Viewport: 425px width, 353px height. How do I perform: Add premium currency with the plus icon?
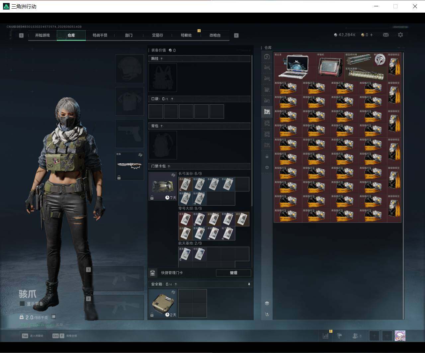(x=371, y=35)
